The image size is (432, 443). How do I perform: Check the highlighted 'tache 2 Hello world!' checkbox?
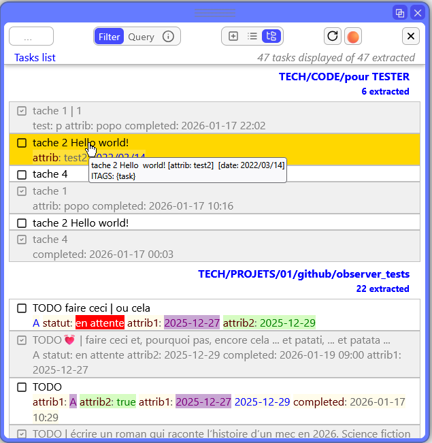pyautogui.click(x=22, y=143)
